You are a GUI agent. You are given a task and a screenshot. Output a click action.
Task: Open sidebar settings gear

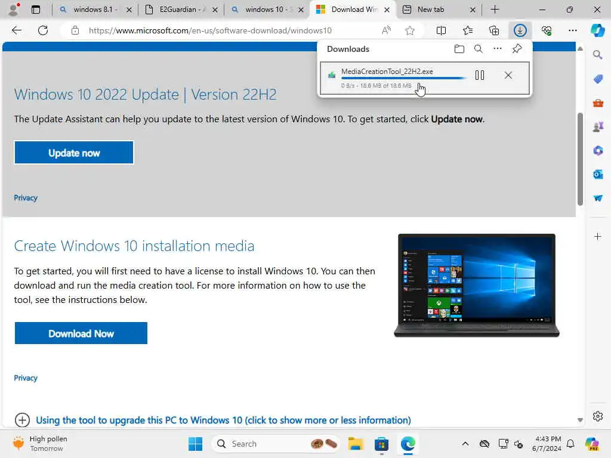597,416
